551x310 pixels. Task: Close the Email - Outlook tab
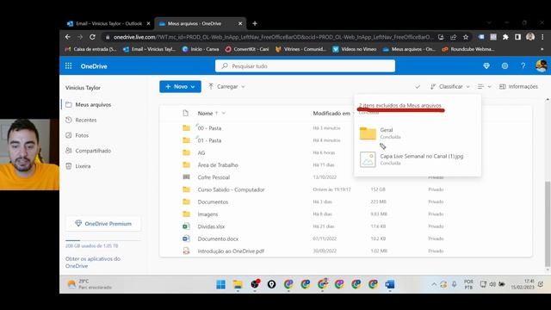(x=148, y=23)
